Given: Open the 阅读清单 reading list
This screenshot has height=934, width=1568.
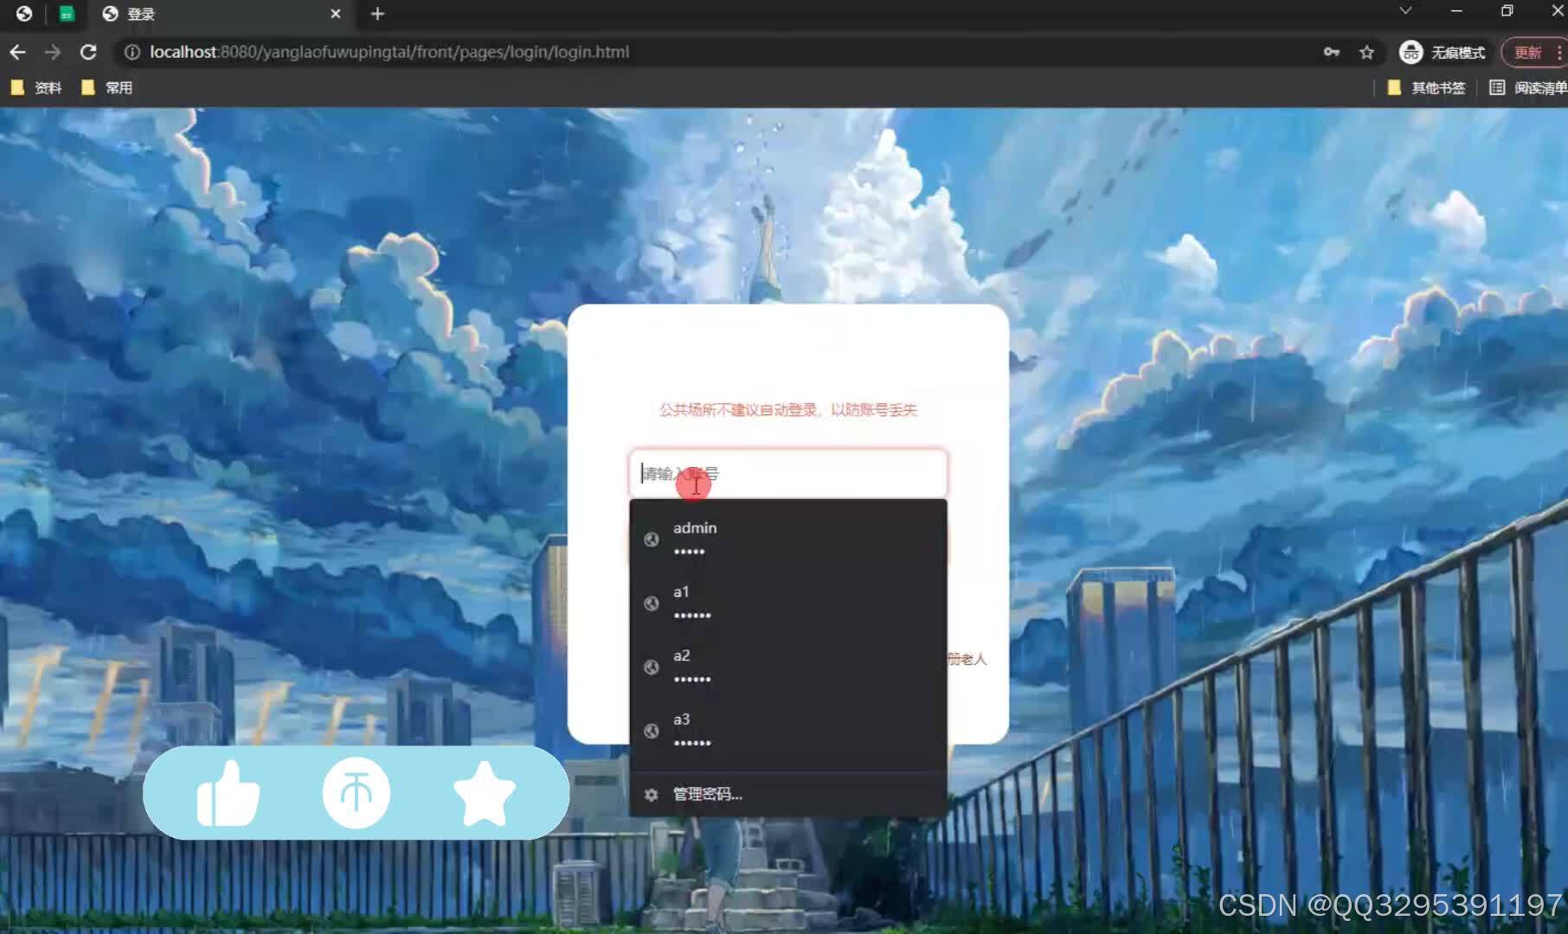Looking at the screenshot, I should point(1528,87).
